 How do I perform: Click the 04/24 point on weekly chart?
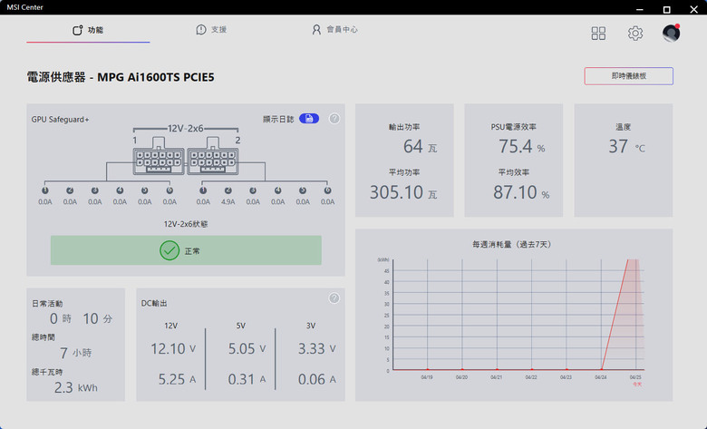click(x=601, y=369)
